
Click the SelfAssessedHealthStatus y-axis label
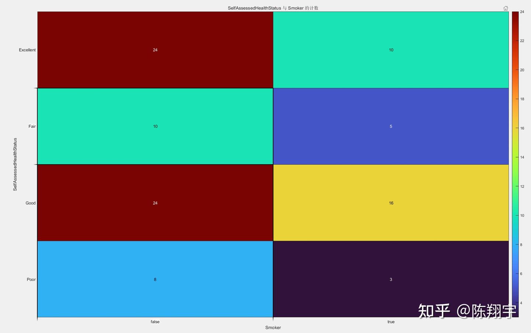[x=15, y=164]
